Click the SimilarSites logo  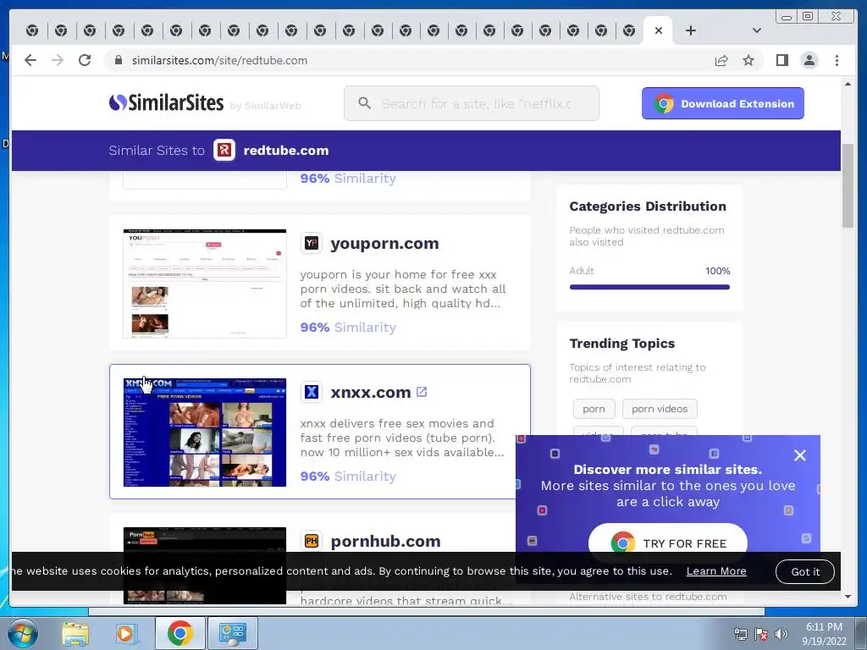coord(166,102)
